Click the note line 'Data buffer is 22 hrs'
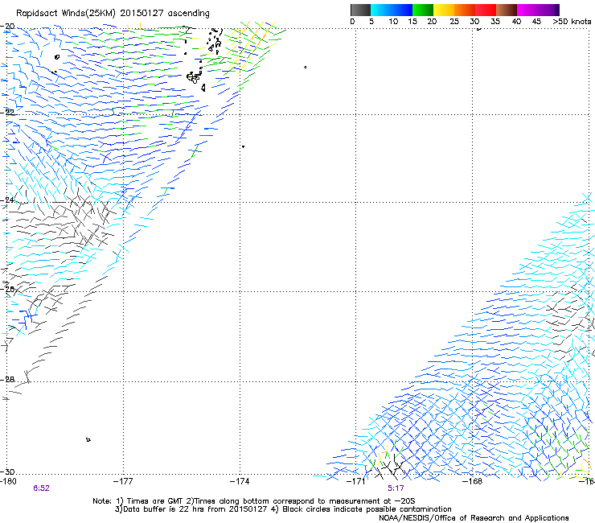The image size is (595, 523). [x=283, y=509]
